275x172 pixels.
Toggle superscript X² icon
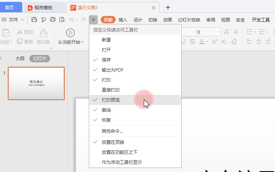[x=214, y=42]
